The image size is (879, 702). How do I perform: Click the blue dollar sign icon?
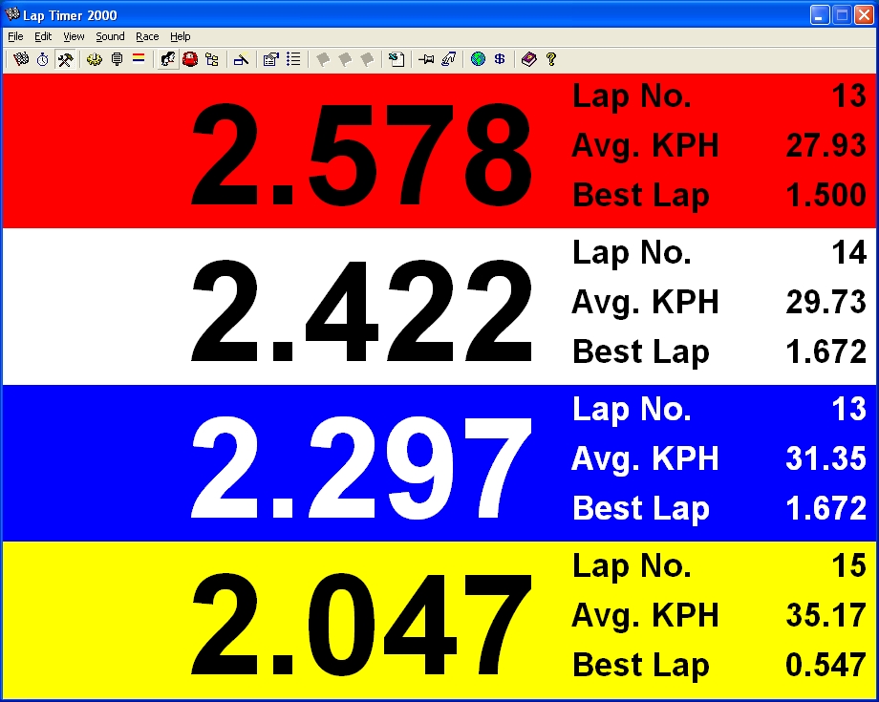click(500, 59)
